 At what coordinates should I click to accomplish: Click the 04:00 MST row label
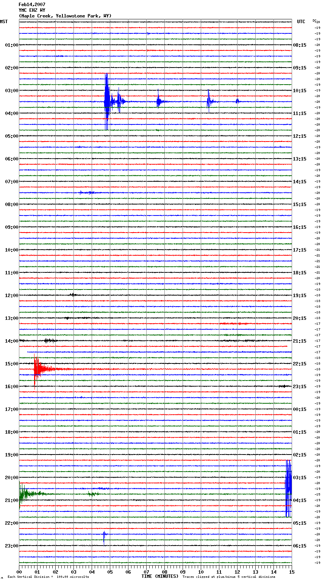(12, 113)
